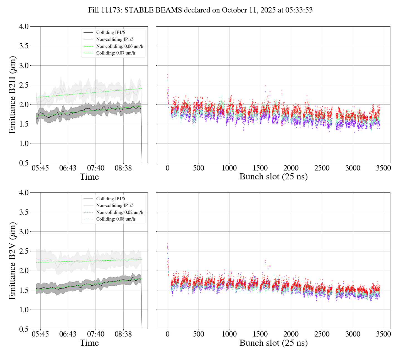Select 'Non-colliding IP1/5' legend entry in B2H plot

115,39
